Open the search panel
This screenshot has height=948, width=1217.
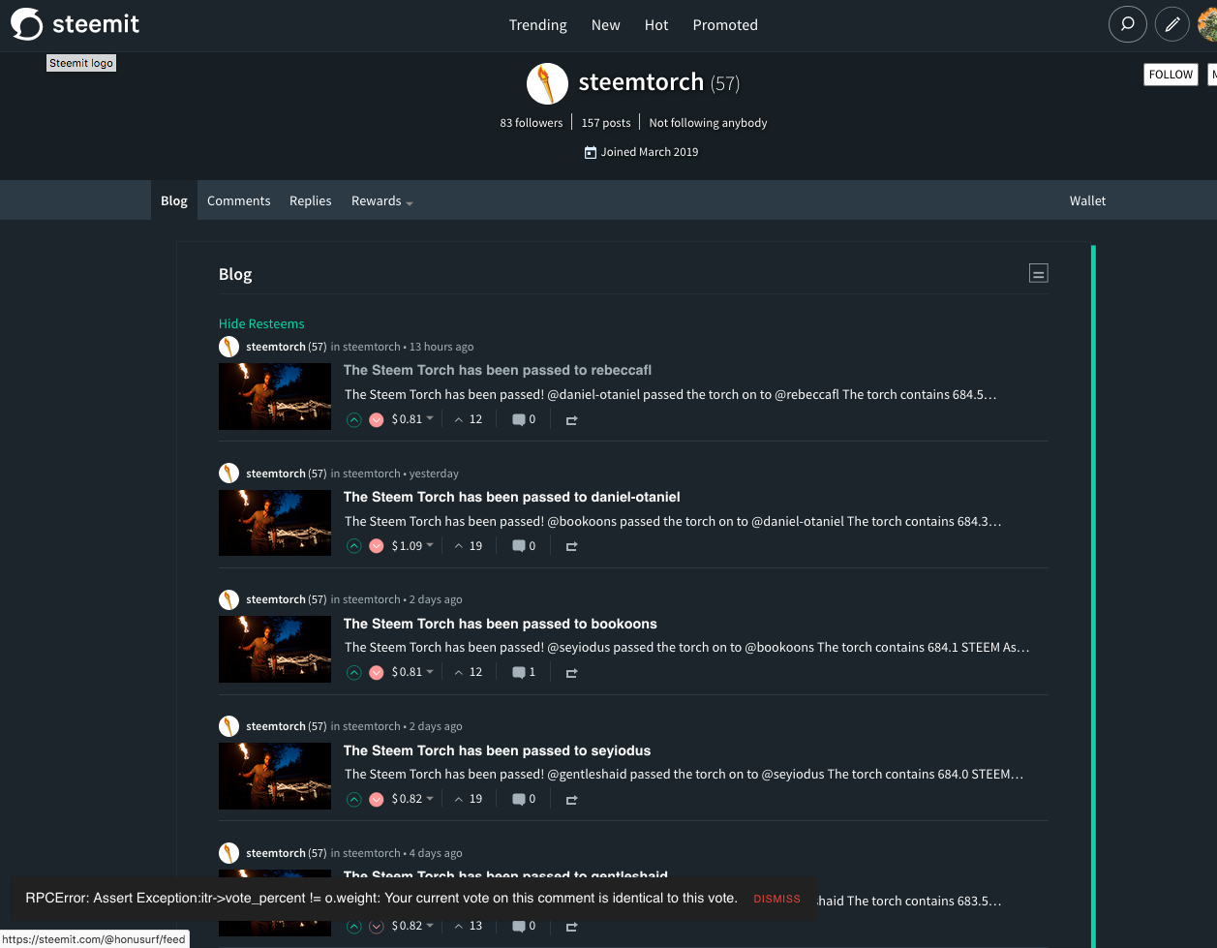coord(1127,24)
